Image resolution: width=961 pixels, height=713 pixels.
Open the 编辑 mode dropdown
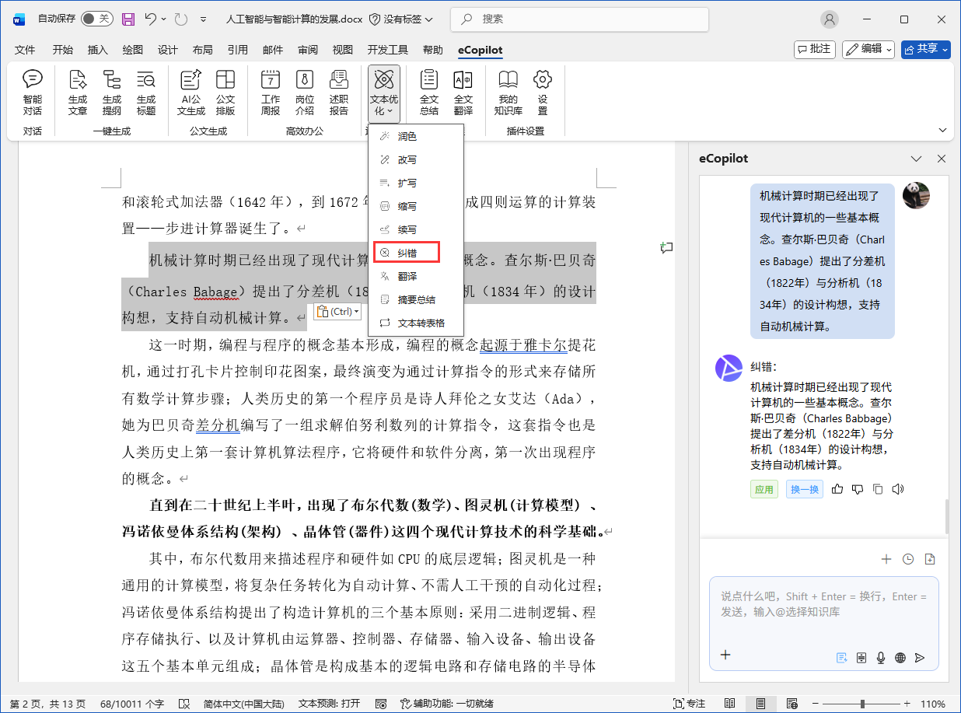pyautogui.click(x=868, y=49)
